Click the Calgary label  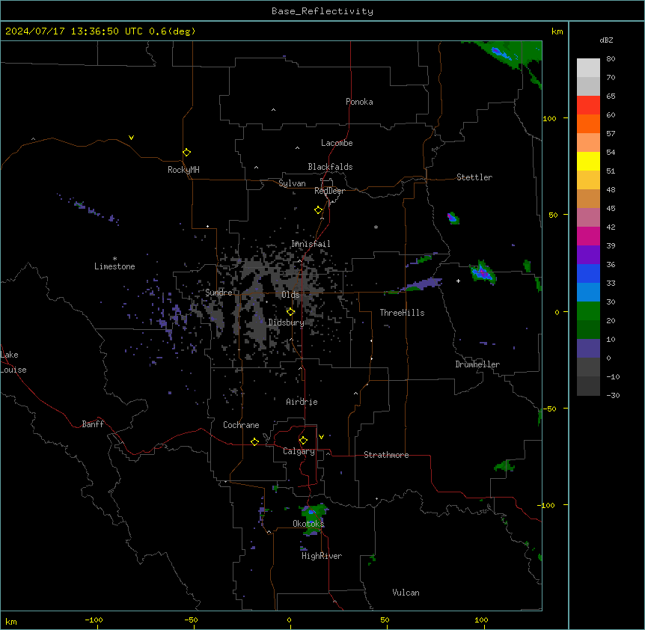click(299, 451)
